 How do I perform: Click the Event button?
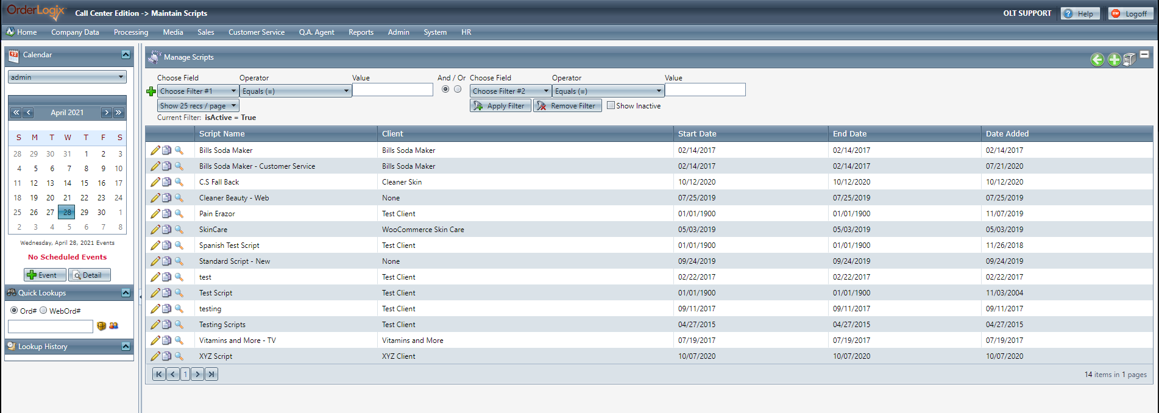pos(44,275)
